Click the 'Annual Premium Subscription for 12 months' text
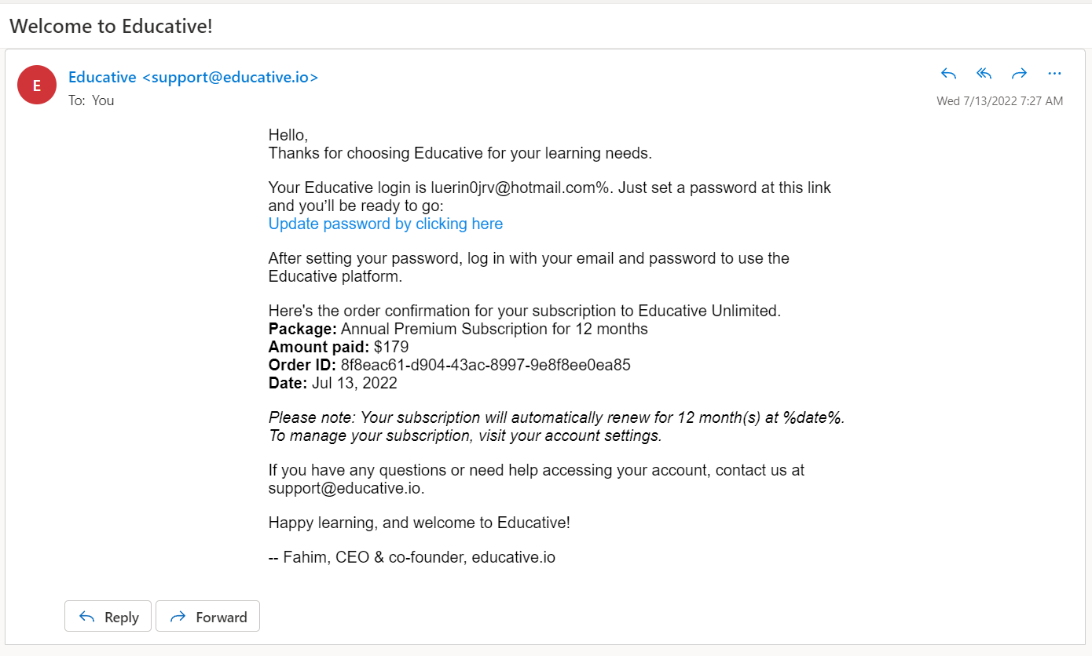This screenshot has height=656, width=1092. 494,329
